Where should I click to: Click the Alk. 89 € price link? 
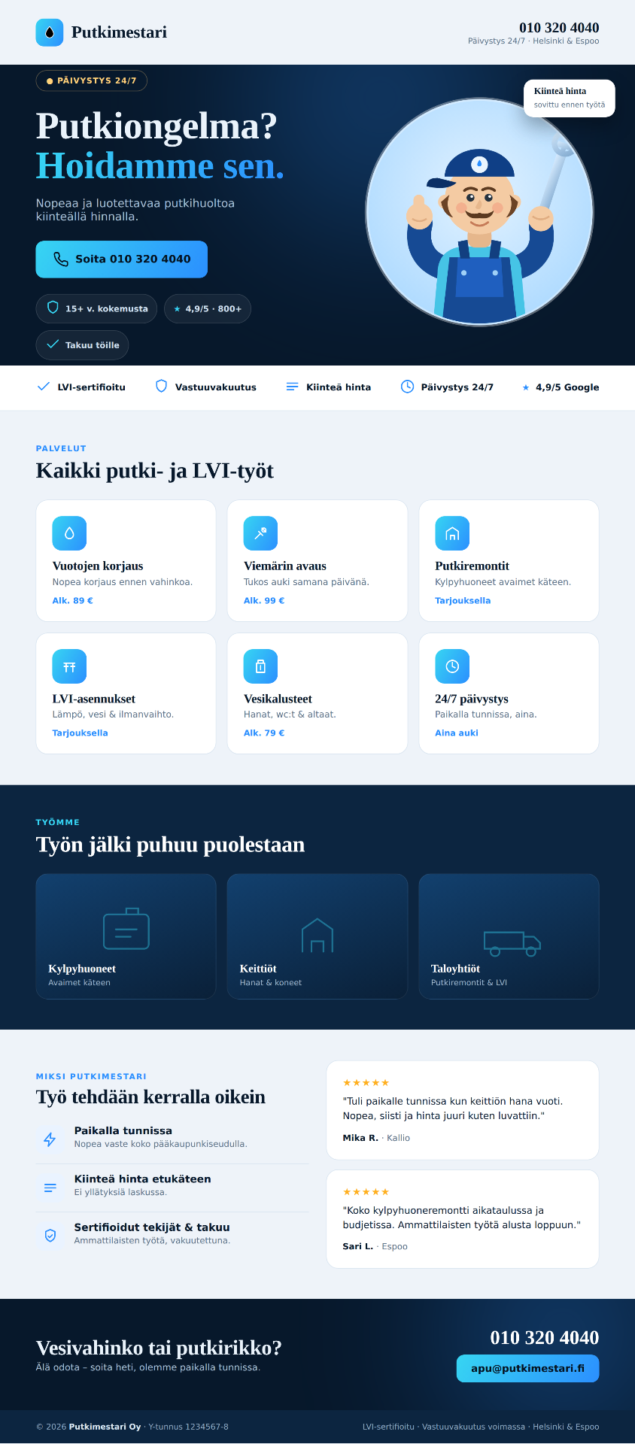tap(73, 600)
